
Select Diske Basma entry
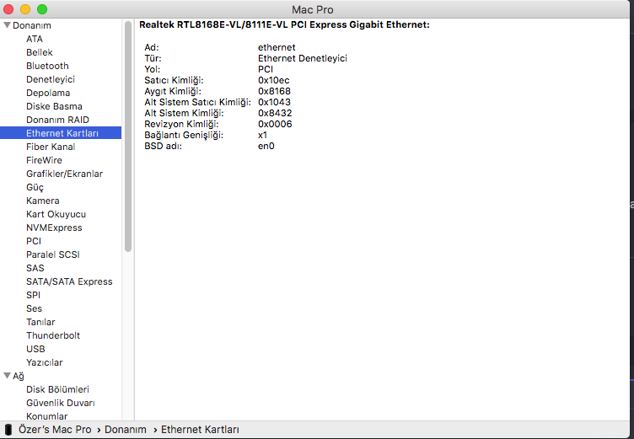[54, 106]
